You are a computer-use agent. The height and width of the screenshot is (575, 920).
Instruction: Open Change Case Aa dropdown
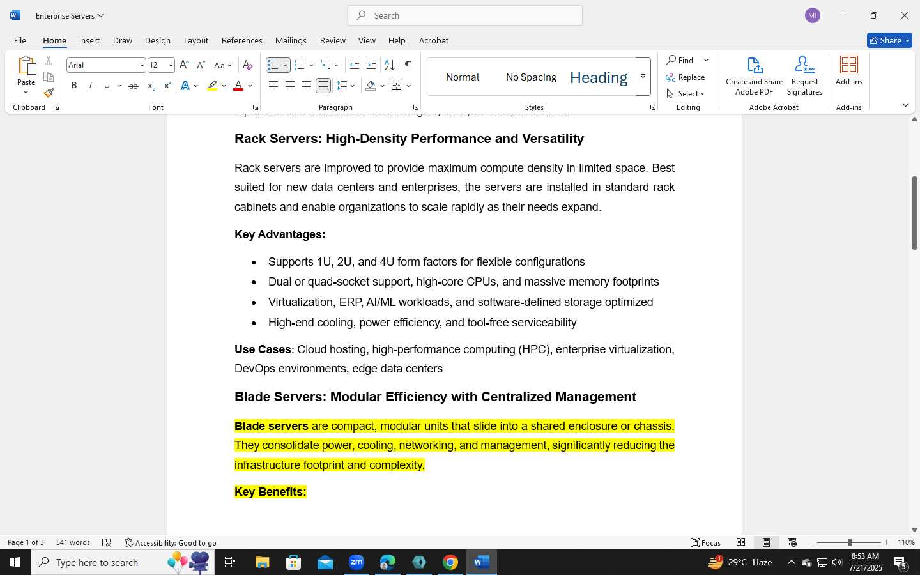coord(223,65)
